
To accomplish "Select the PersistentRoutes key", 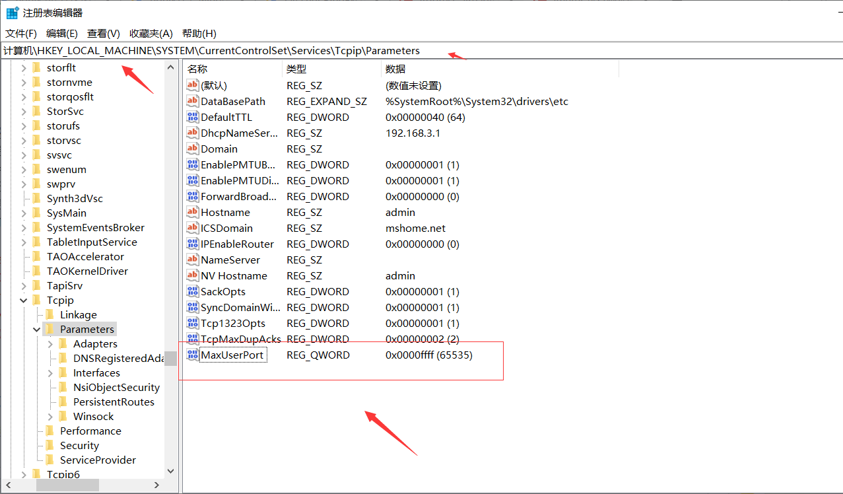I will click(x=114, y=402).
